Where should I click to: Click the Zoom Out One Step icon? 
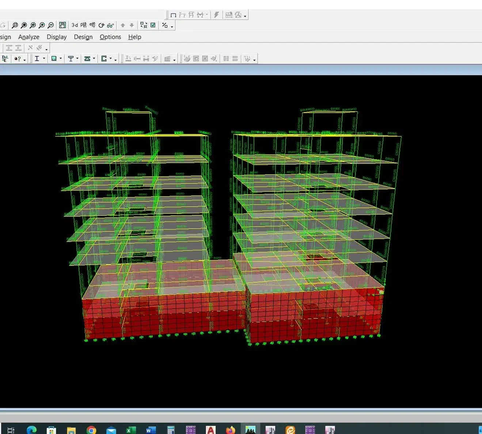click(51, 25)
